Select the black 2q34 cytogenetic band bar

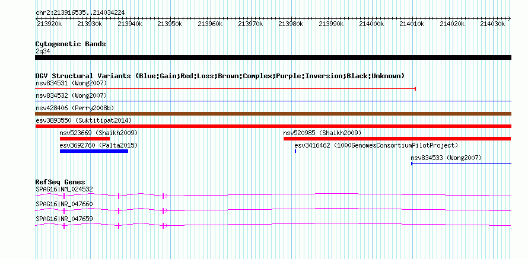(x=273, y=57)
